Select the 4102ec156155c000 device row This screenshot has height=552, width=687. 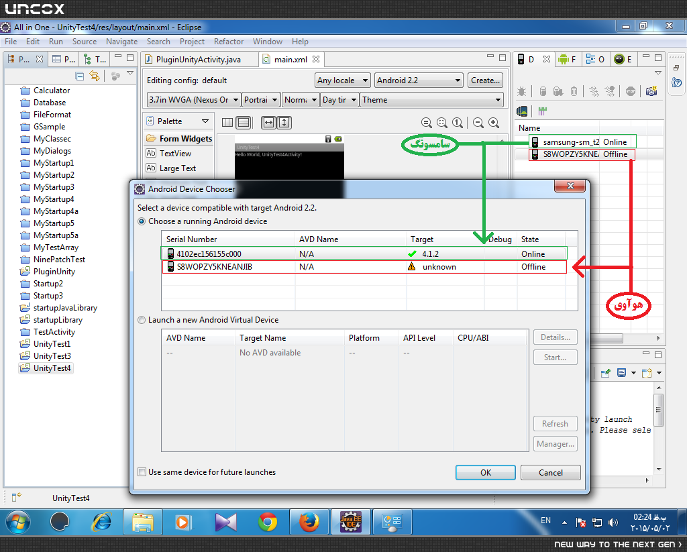coord(364,254)
